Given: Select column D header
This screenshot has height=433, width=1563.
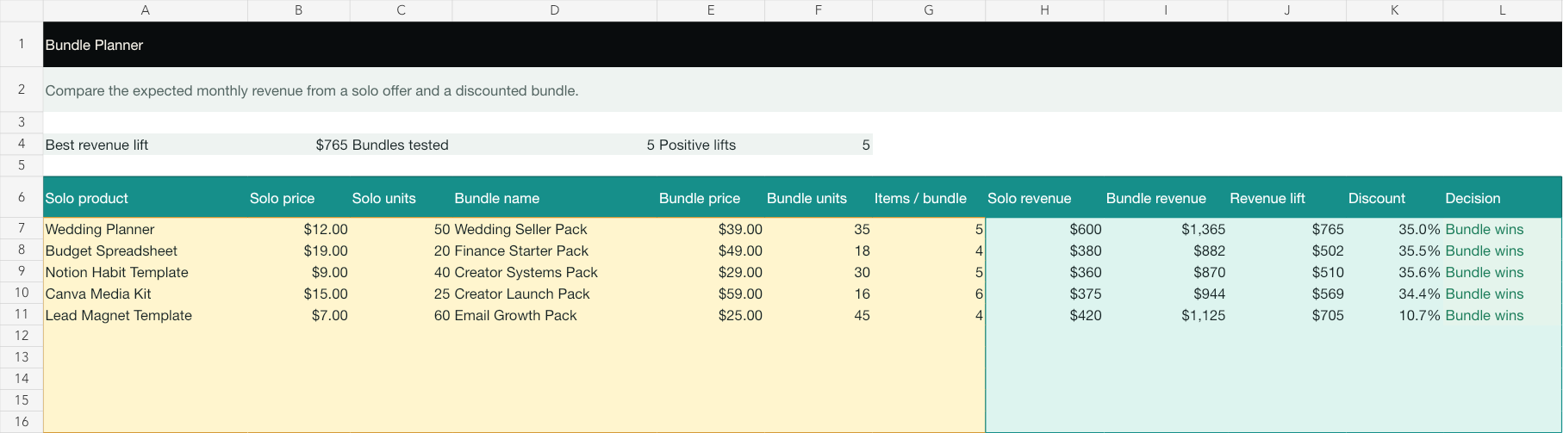Looking at the screenshot, I should tap(554, 10).
